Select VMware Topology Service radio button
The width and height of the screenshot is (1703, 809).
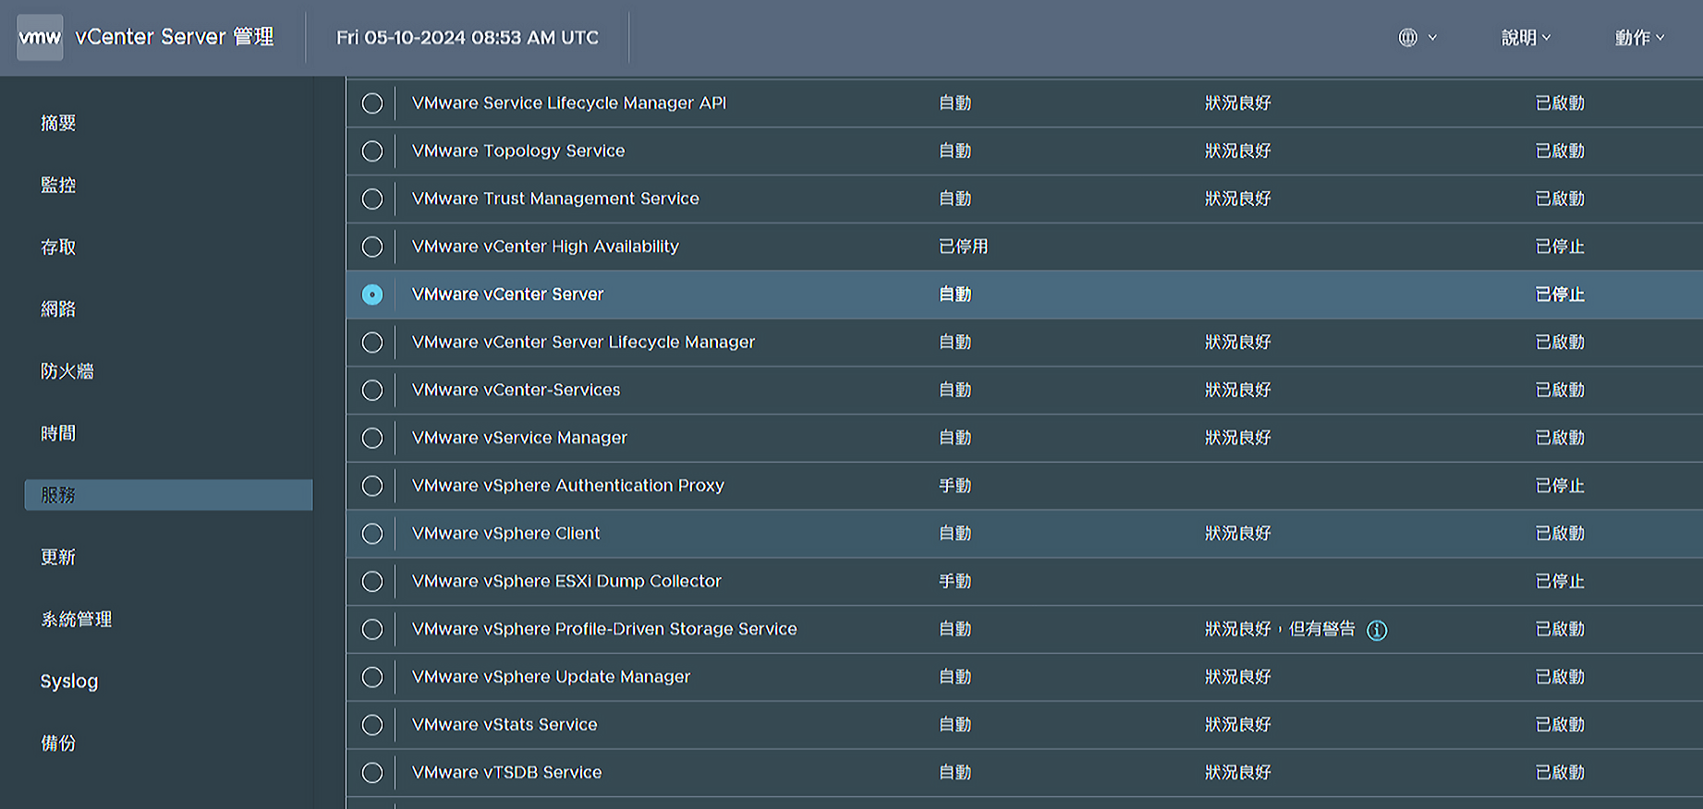(372, 151)
